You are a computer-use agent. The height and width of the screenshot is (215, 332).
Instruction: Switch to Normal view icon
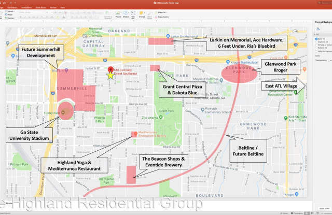[x=307, y=213]
